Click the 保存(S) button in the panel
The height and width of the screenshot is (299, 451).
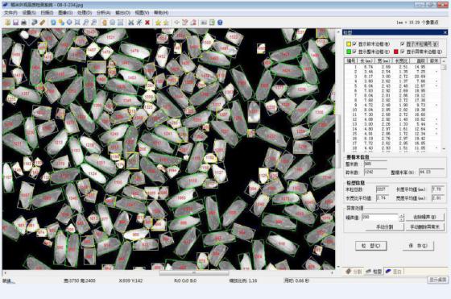(x=418, y=246)
